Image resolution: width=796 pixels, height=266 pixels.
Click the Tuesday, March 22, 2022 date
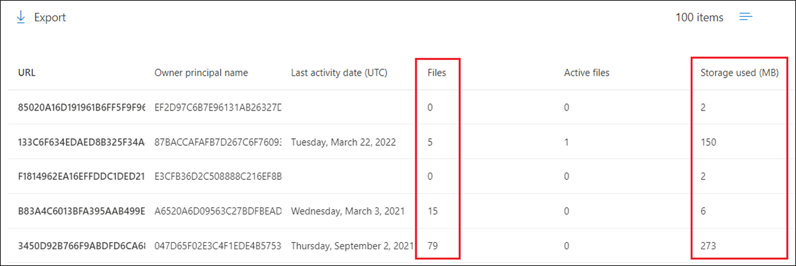tap(343, 142)
